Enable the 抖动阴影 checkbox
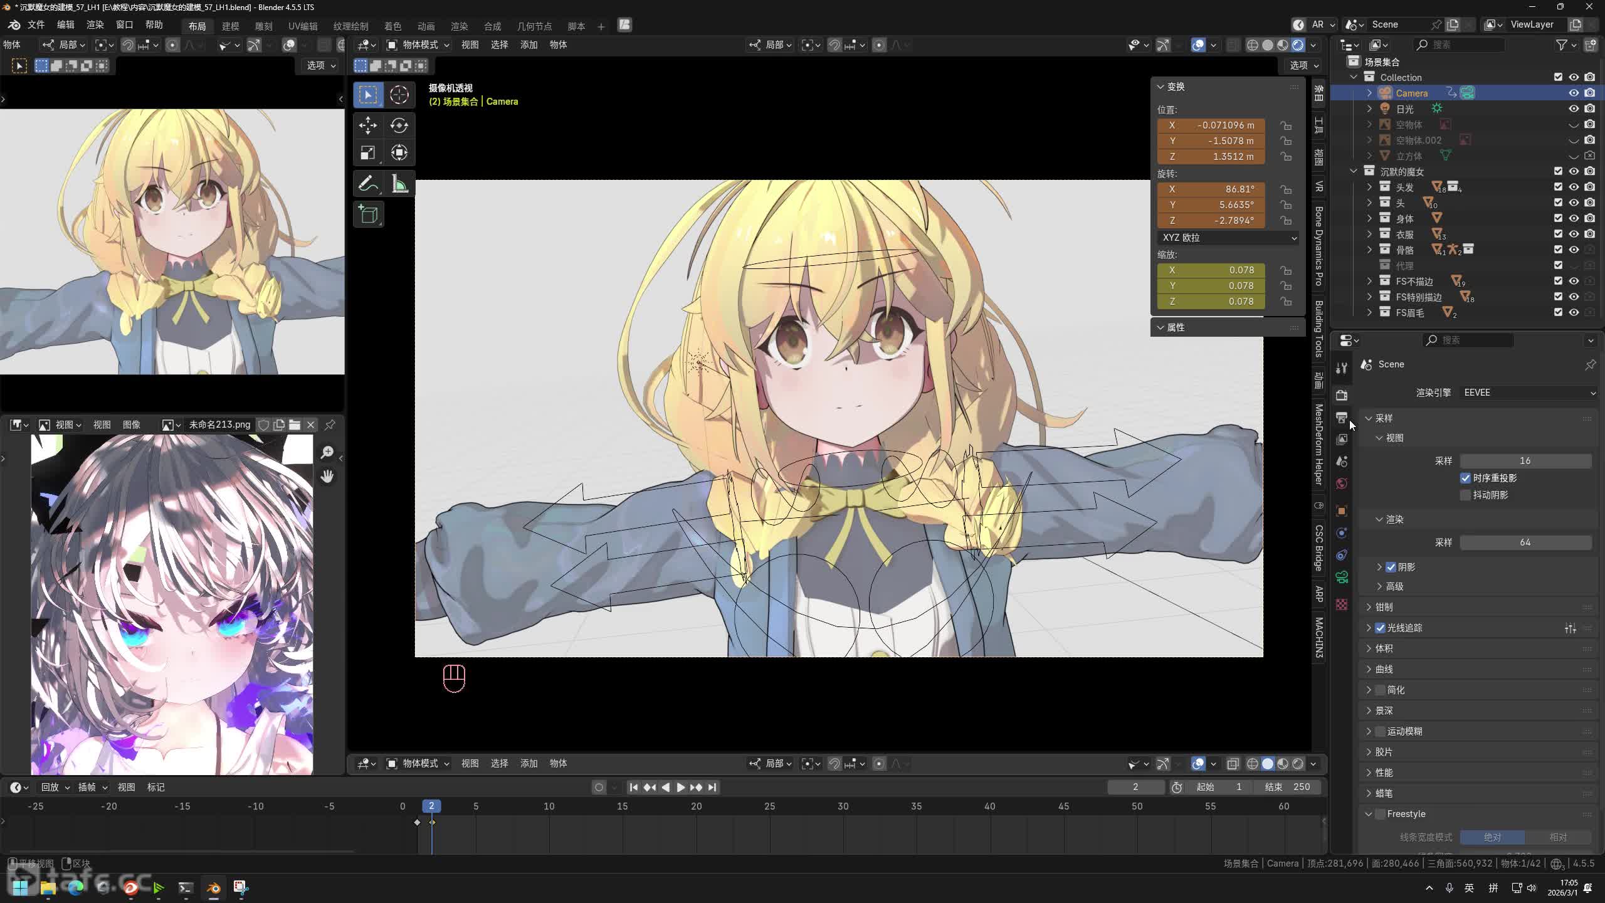Screen dimensions: 1605x903 click(1465, 495)
